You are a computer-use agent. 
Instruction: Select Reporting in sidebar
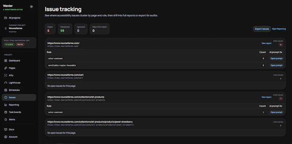pyautogui.click(x=19, y=105)
